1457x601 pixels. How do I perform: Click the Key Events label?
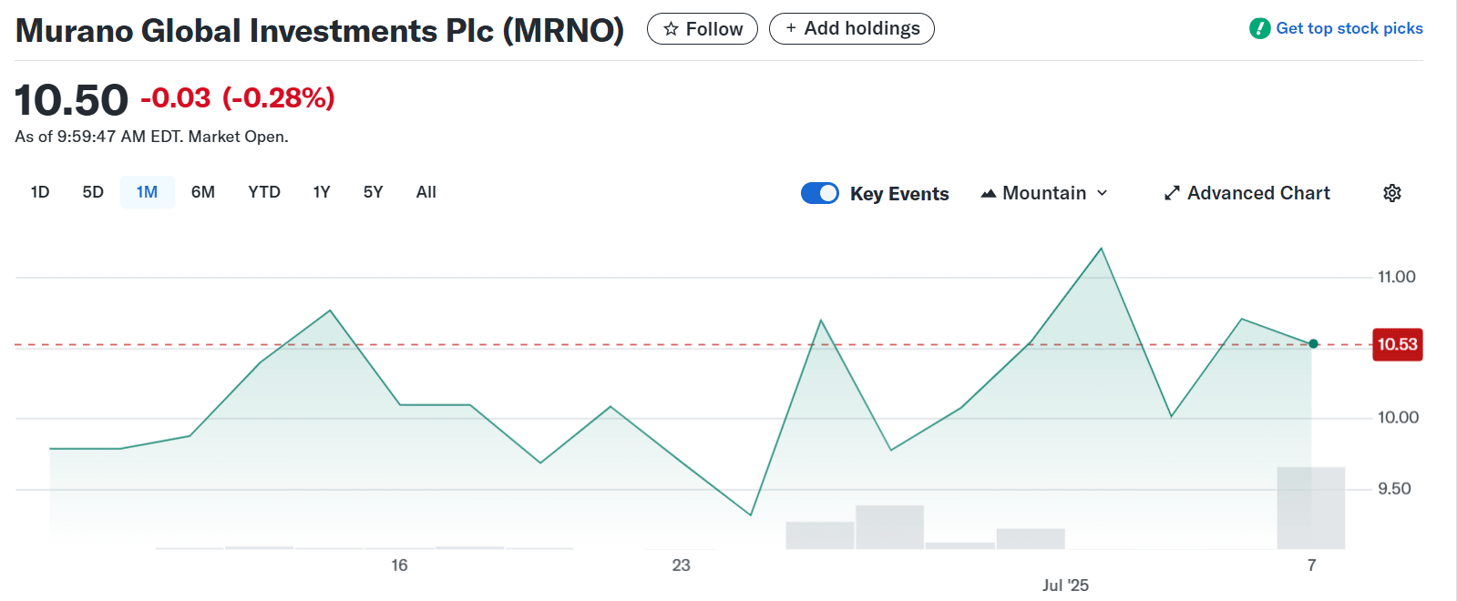(899, 194)
